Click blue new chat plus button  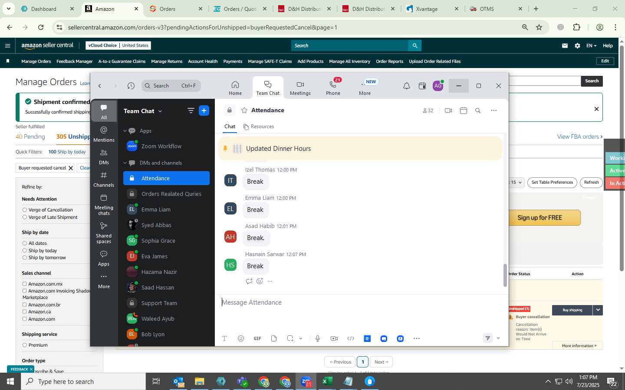[x=204, y=110]
